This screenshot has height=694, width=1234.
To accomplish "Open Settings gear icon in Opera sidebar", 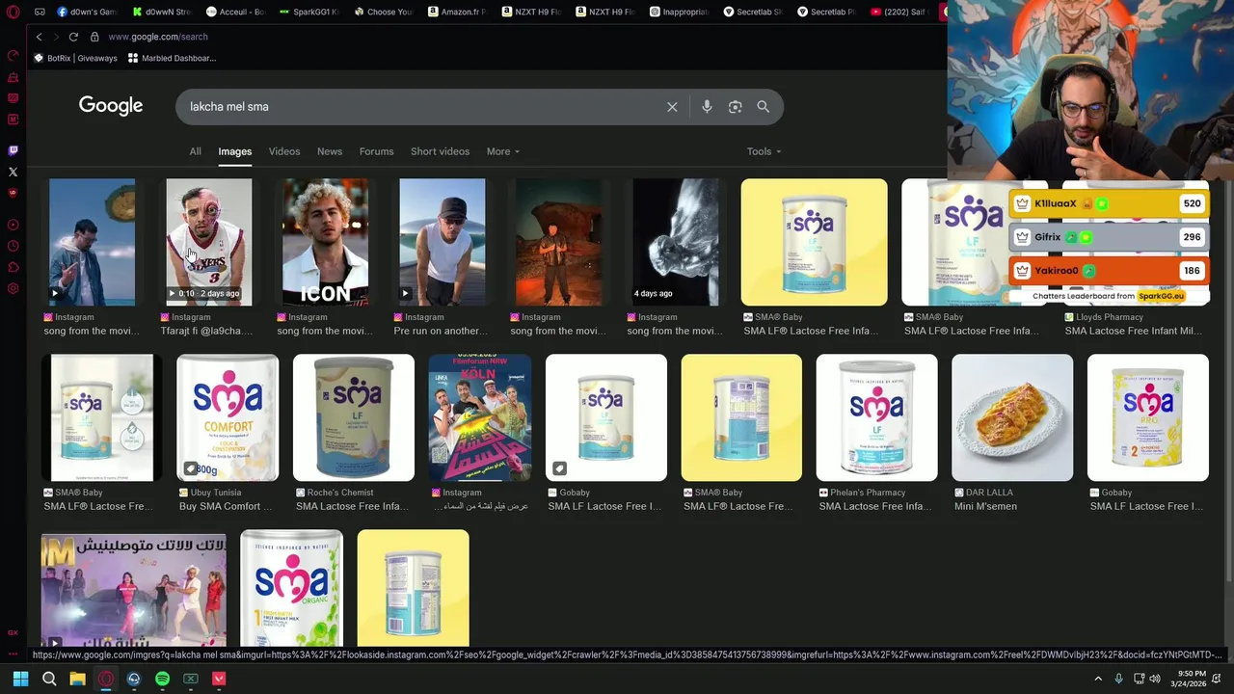I will (13, 288).
